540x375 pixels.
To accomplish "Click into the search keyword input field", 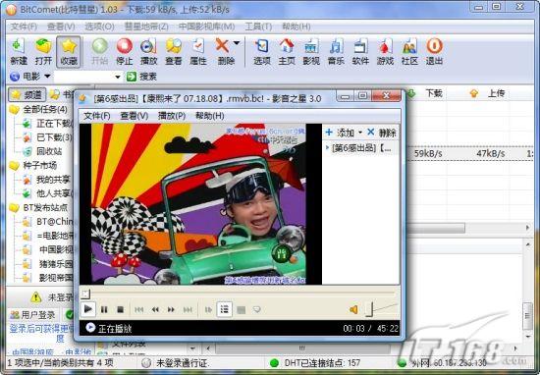I will pyautogui.click(x=83, y=77).
